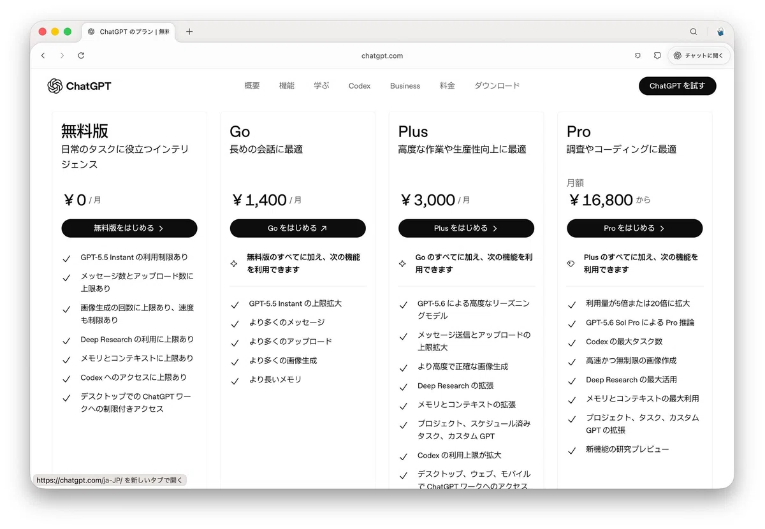Click the sparkle icon in the Go plan card
The width and height of the screenshot is (765, 529).
tap(234, 263)
